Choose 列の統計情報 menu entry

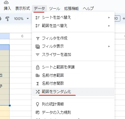pos(73,104)
